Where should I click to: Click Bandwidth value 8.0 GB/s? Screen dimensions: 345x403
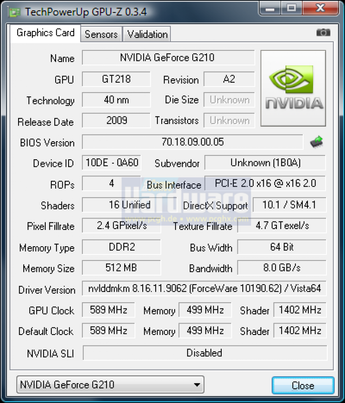coord(282,268)
